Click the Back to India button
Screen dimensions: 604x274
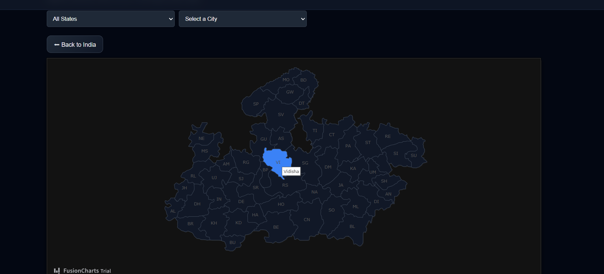tap(75, 44)
